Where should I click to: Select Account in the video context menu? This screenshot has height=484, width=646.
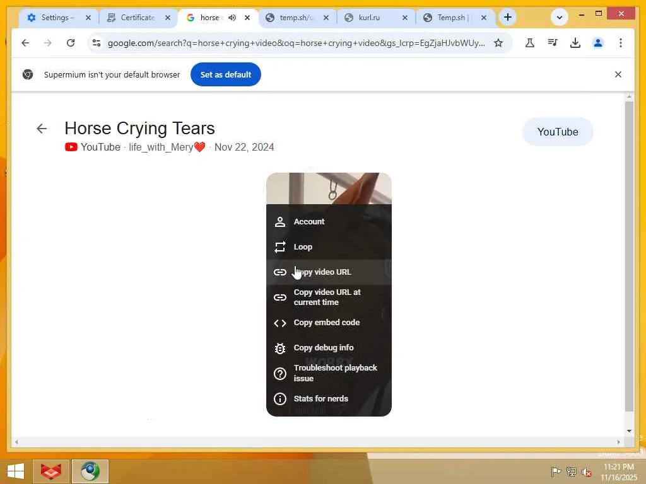click(329, 221)
